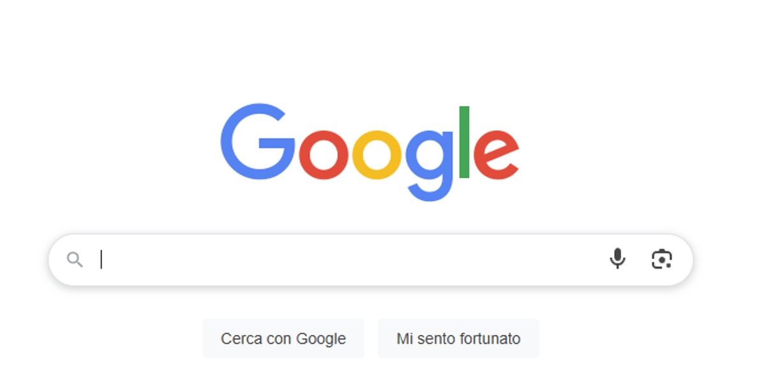766x365 pixels.
Task: Click the green letter l in Google logo
Action: pos(465,142)
